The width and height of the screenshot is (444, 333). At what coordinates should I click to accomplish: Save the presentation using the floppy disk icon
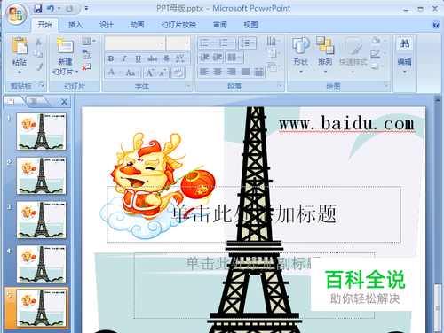37,8
